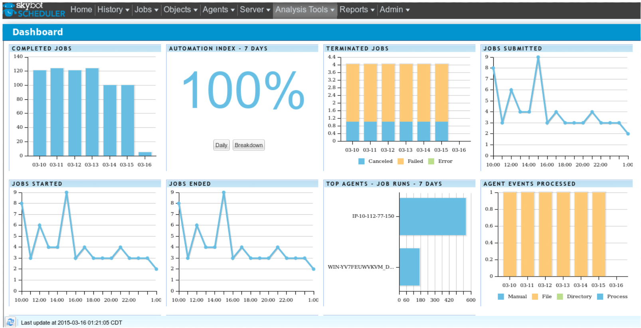This screenshot has width=641, height=328.
Task: Click the Jobs Submitted panel title
Action: tap(513, 48)
